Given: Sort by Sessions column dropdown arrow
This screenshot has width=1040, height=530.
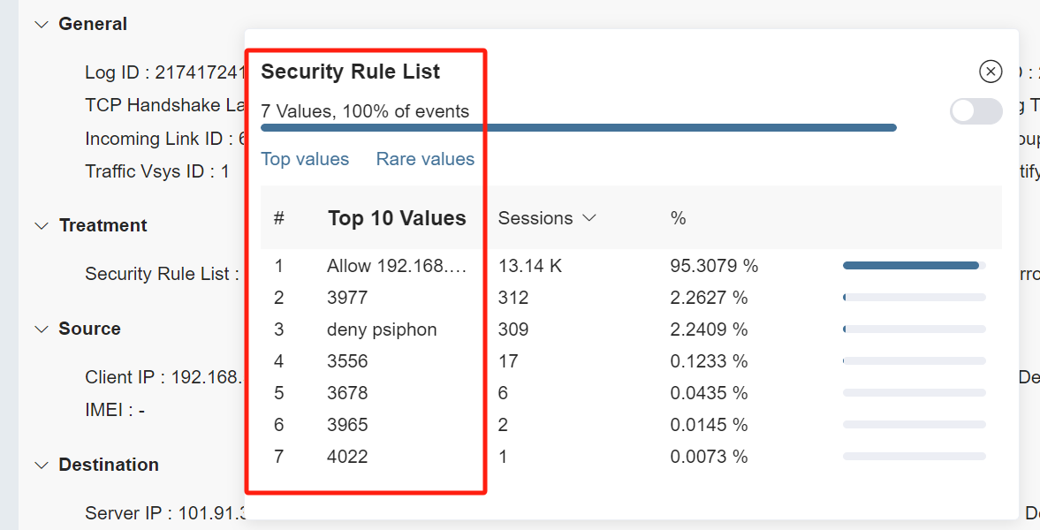Looking at the screenshot, I should 588,218.
